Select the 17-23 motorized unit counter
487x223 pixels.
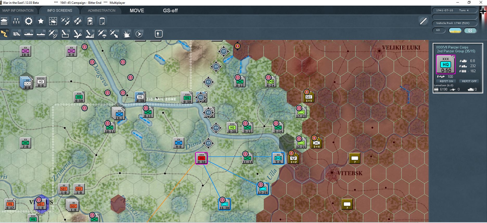[x=301, y=112]
